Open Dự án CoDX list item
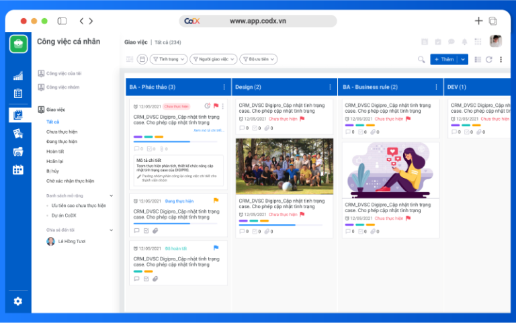The image size is (516, 323). tap(64, 216)
